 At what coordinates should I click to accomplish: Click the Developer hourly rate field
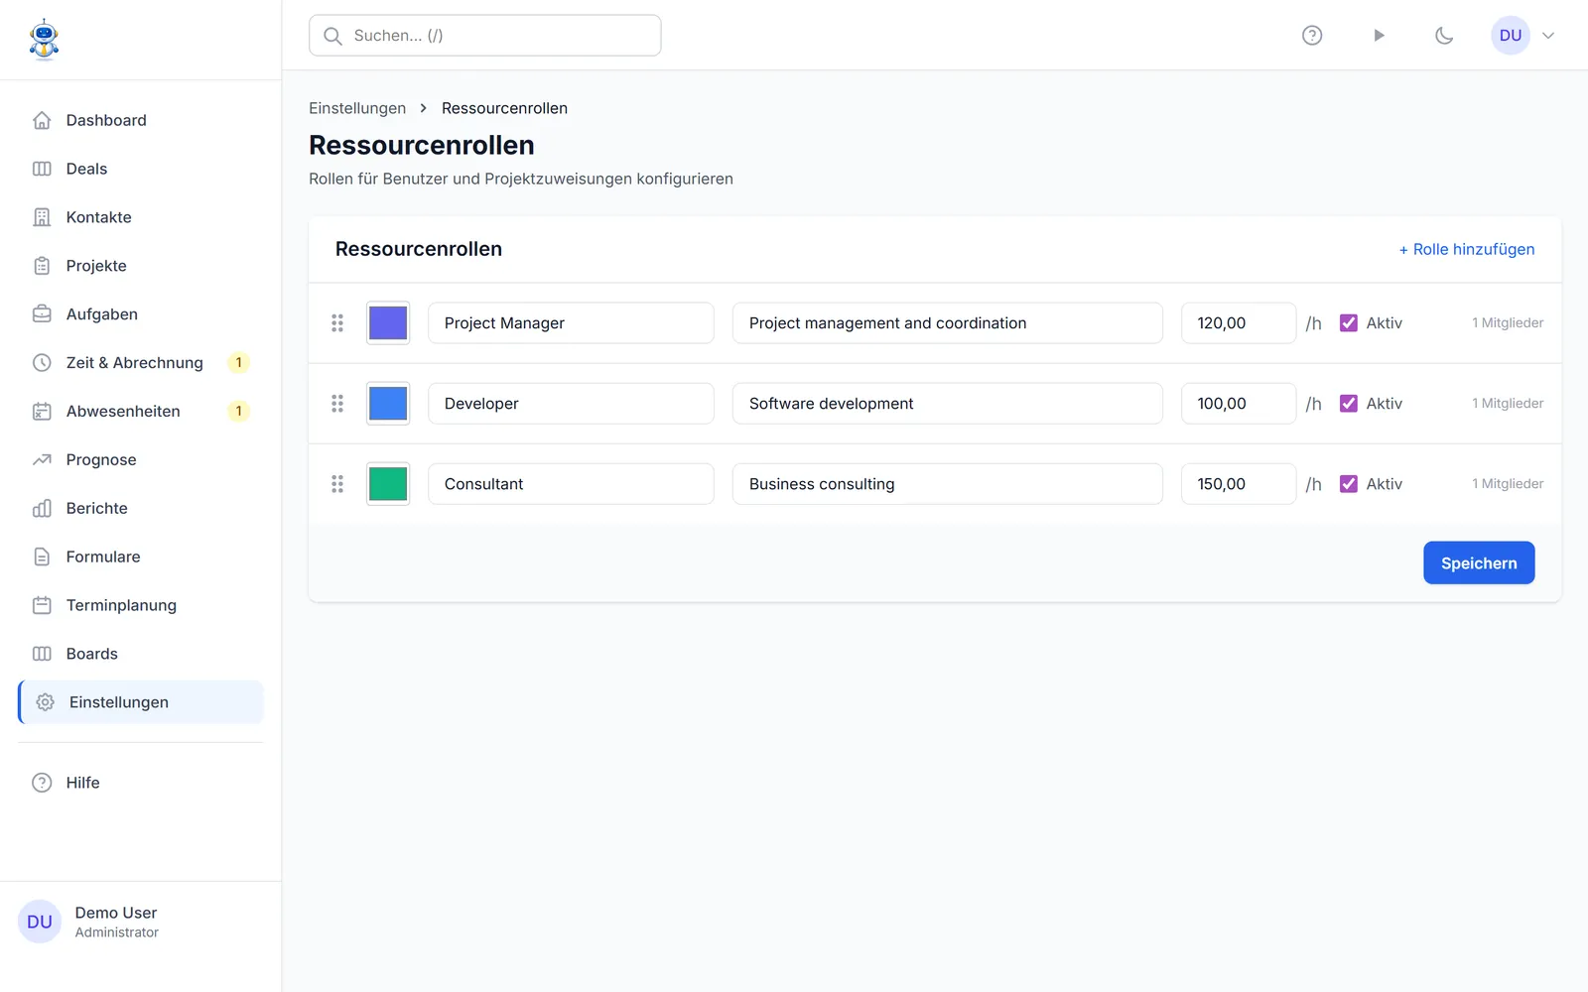point(1239,404)
